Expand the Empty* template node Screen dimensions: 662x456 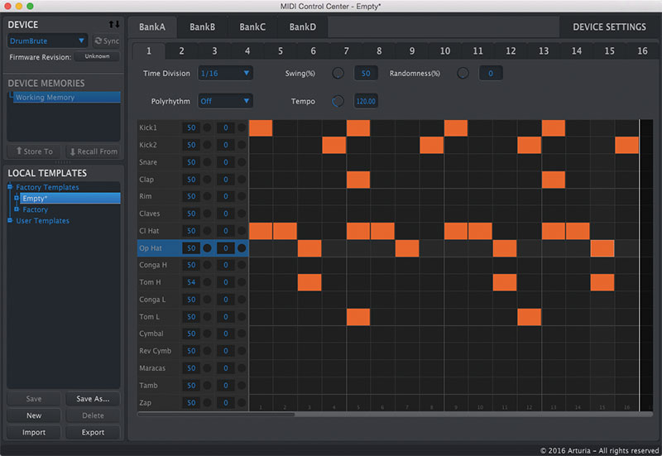click(x=17, y=198)
